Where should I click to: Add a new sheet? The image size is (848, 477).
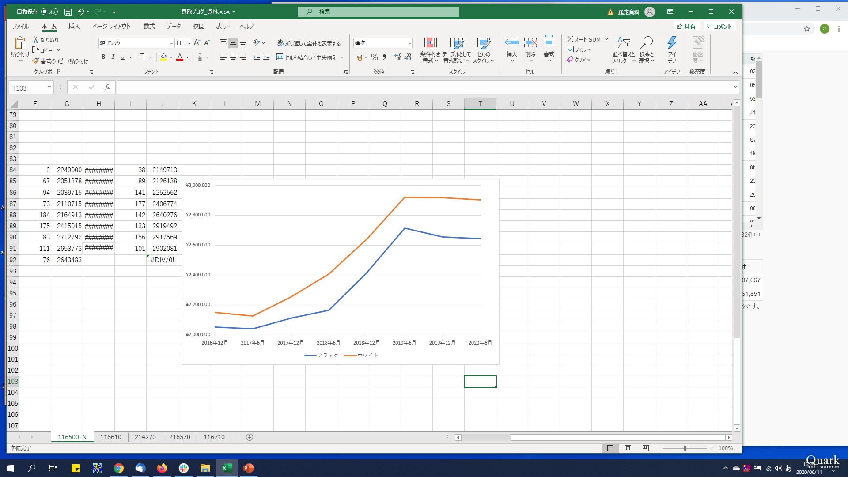coord(250,437)
